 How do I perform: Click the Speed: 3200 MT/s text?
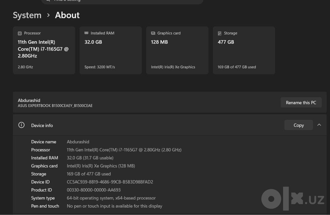tap(100, 67)
